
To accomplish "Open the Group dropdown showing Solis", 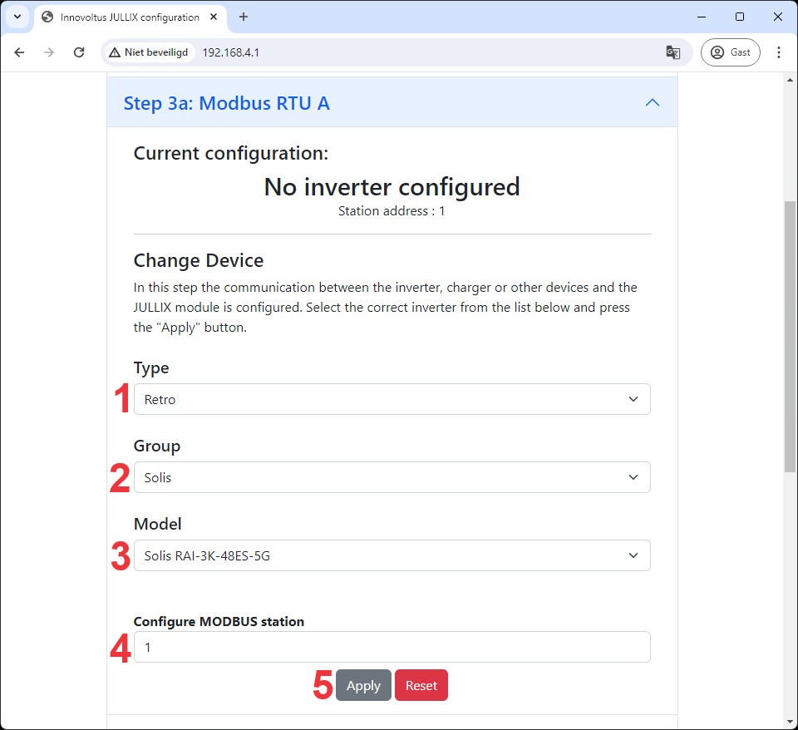I will pos(392,477).
